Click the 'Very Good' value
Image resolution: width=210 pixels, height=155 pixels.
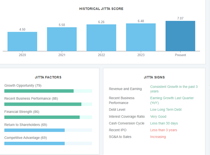pyautogui.click(x=158, y=116)
